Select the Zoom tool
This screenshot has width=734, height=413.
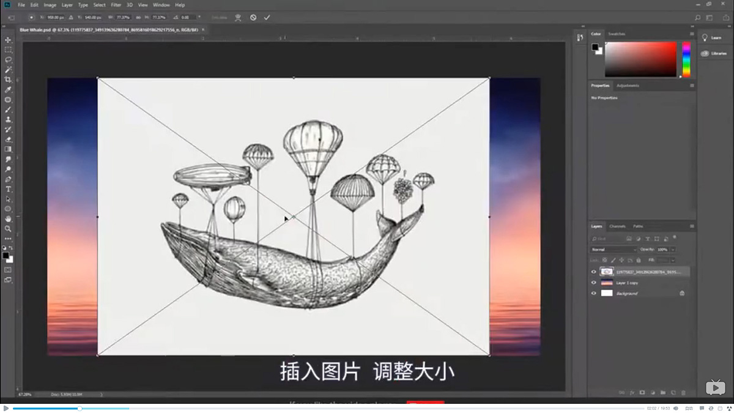pyautogui.click(x=8, y=228)
